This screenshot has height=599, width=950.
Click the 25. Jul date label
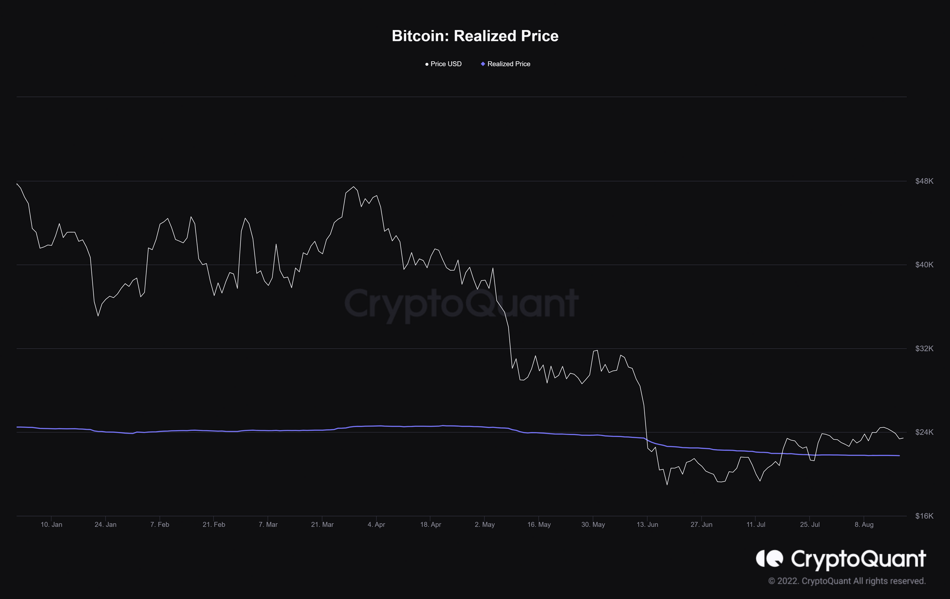click(x=809, y=525)
